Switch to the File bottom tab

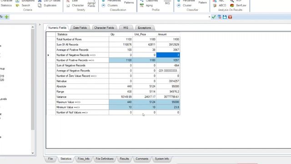50,159
